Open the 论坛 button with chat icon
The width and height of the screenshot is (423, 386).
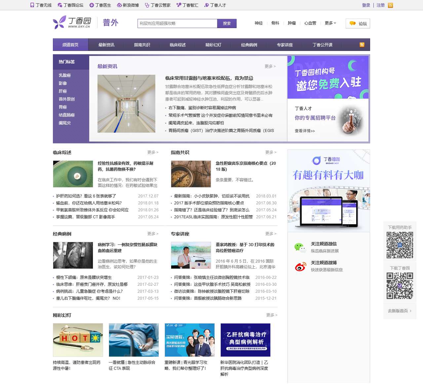[x=358, y=23]
